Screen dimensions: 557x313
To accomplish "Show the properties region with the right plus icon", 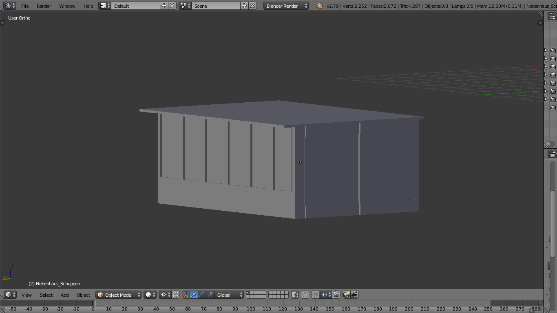I will (x=540, y=23).
